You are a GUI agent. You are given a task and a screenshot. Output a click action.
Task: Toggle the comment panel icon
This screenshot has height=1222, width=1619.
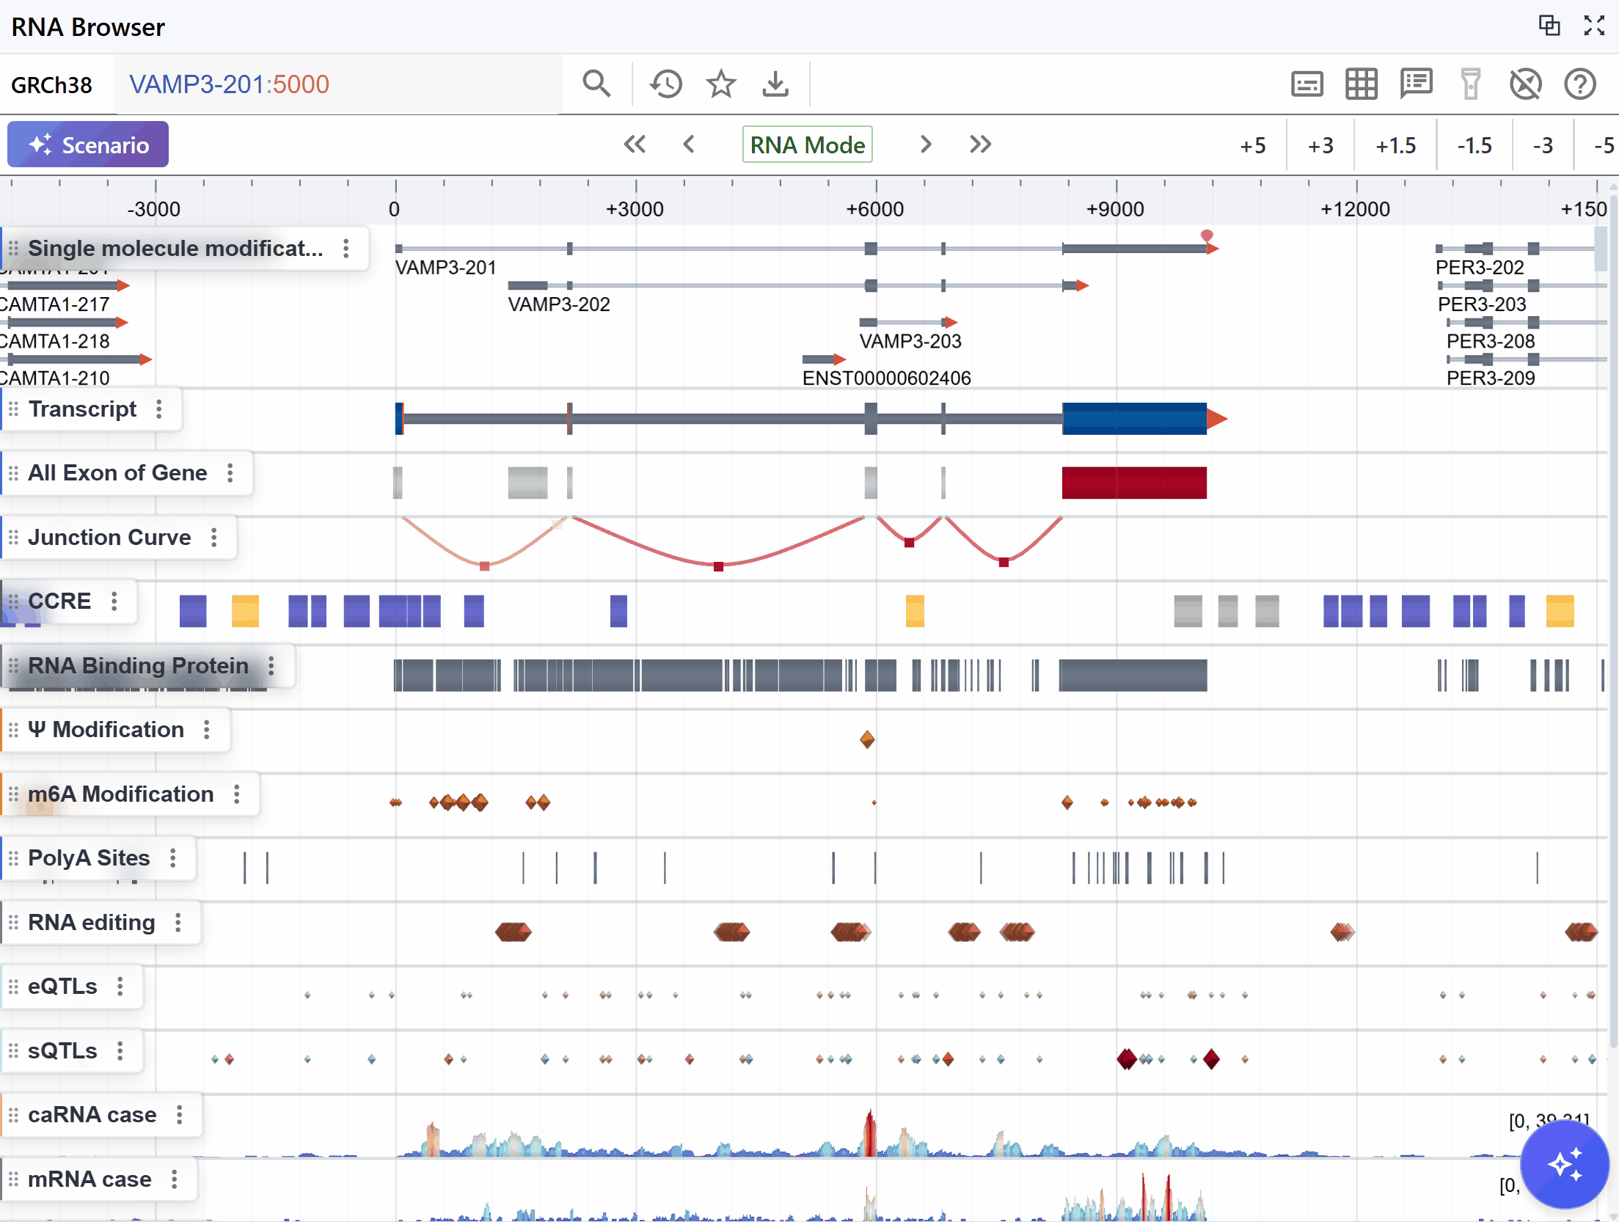tap(1416, 84)
